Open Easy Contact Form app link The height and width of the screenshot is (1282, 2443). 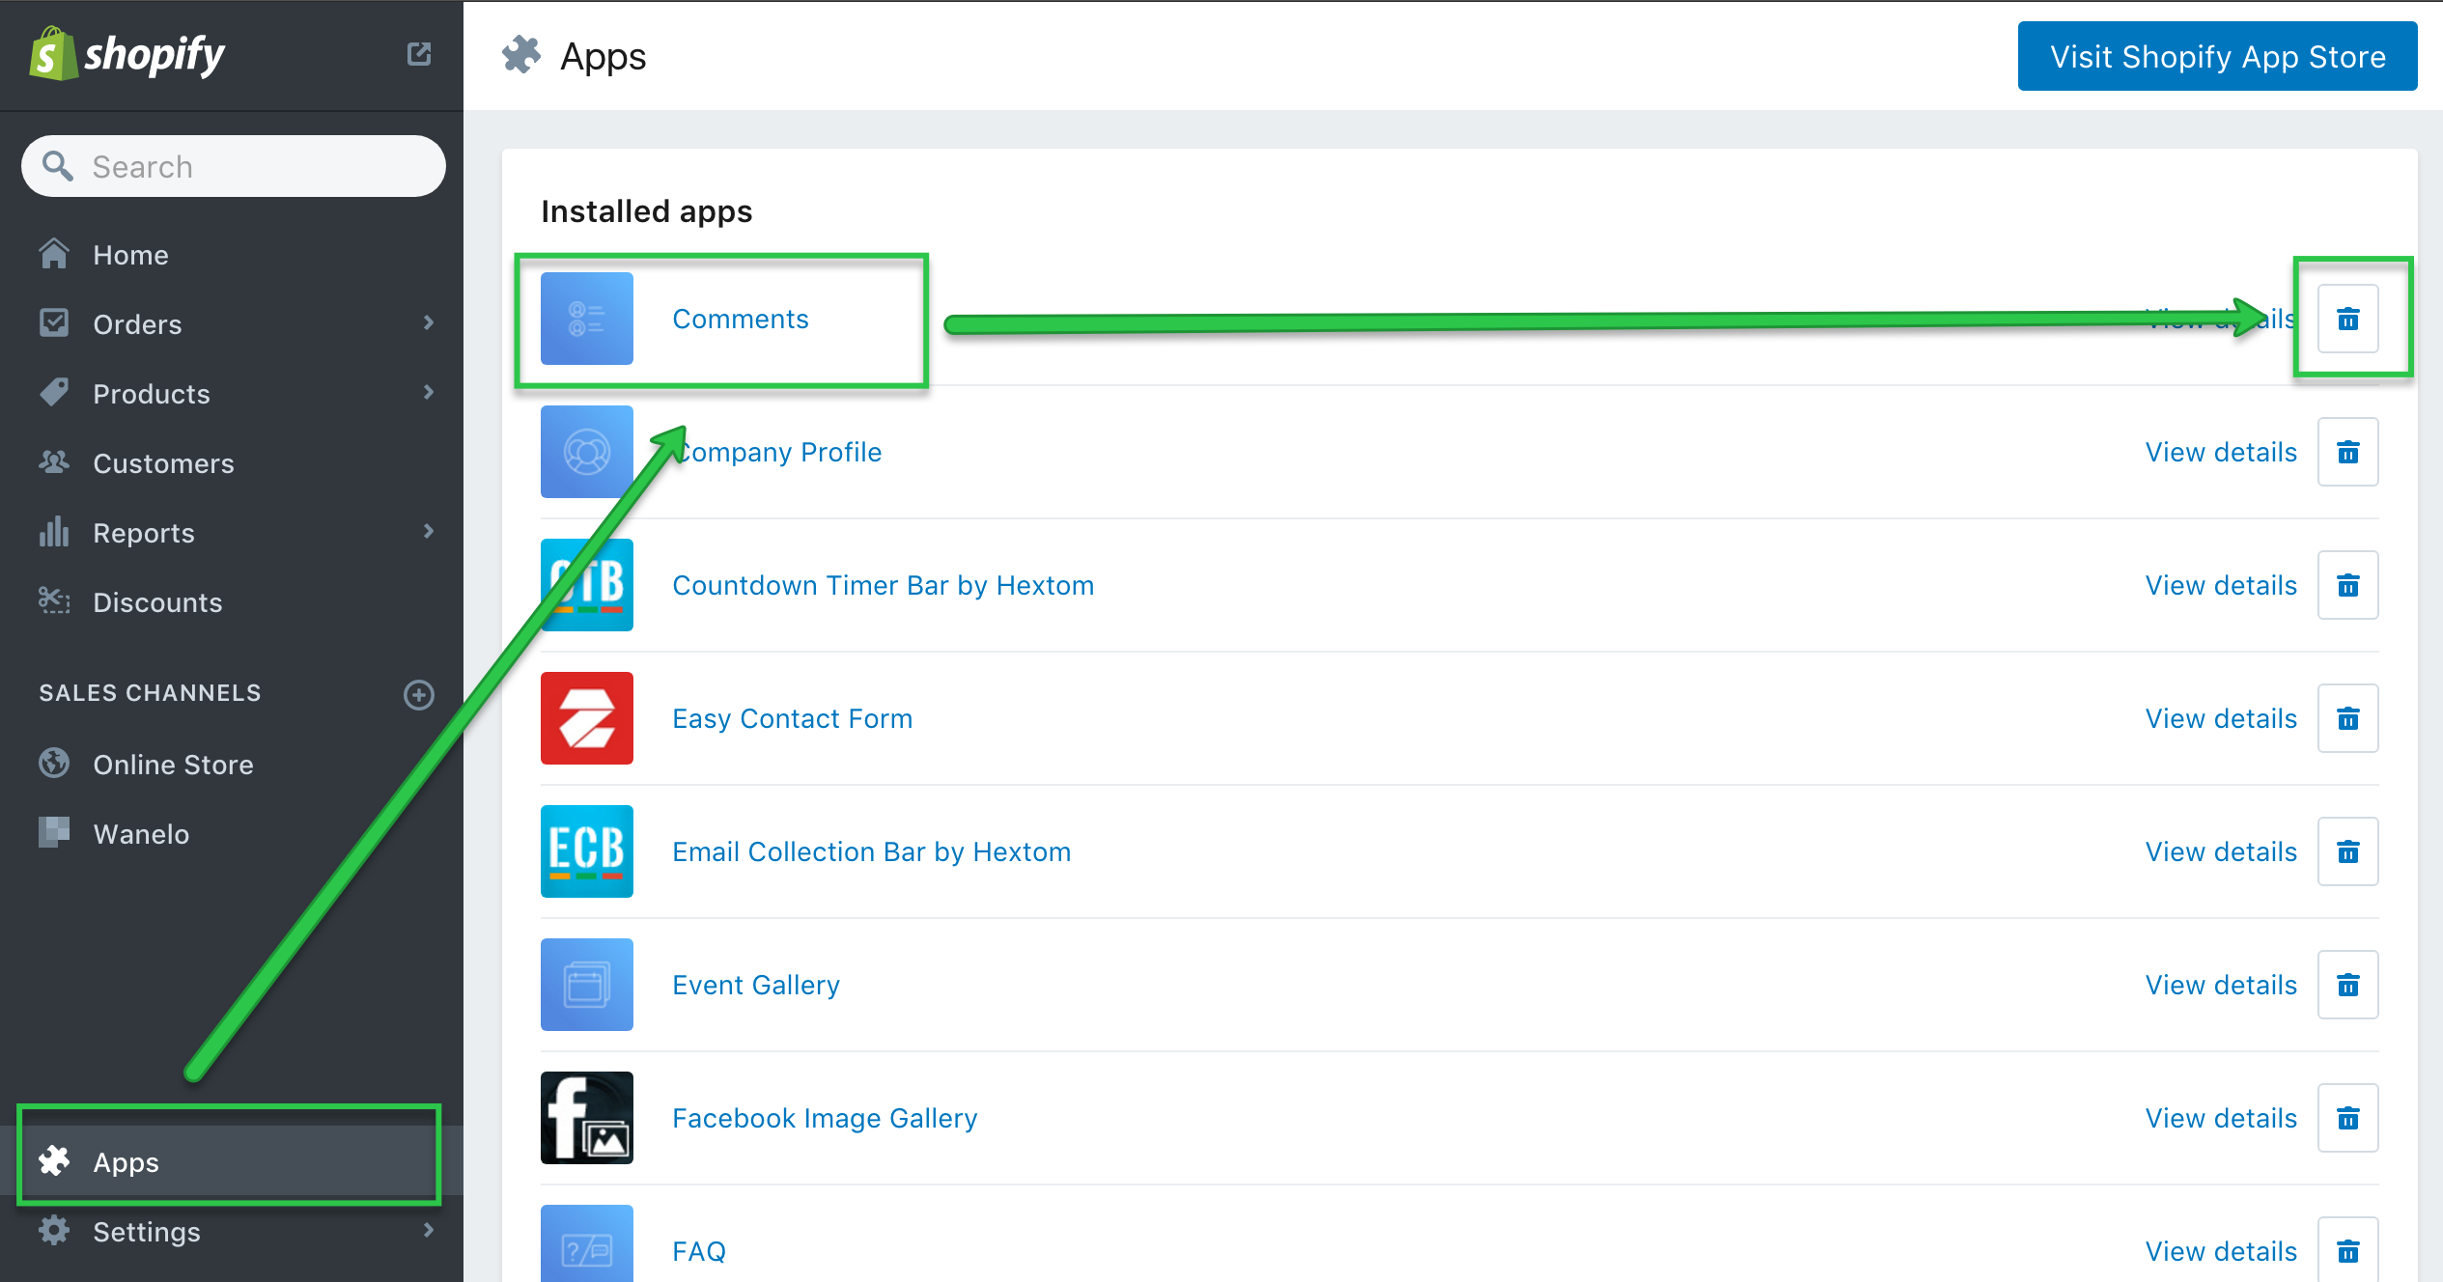coord(793,718)
